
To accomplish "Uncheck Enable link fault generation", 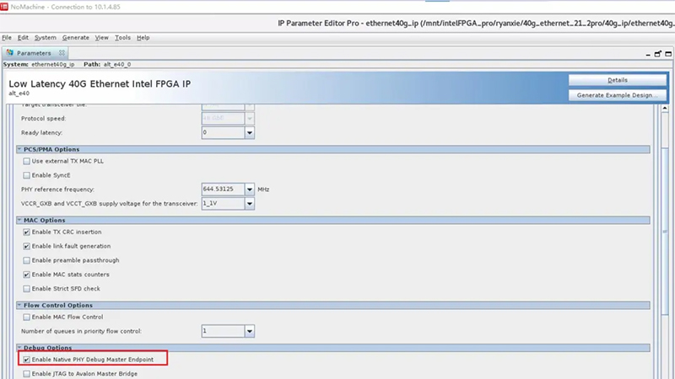I will (27, 246).
